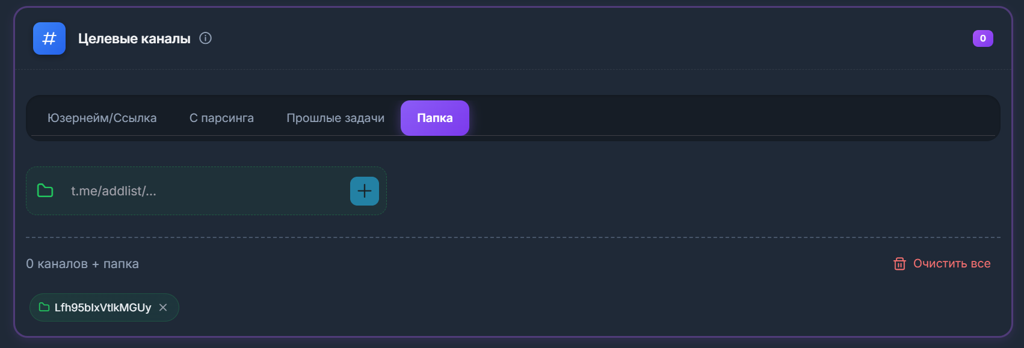Image resolution: width=1024 pixels, height=348 pixels.
Task: Click the folder icon on the Lfh95bIxVtlkMGUy chip
Action: (x=44, y=308)
